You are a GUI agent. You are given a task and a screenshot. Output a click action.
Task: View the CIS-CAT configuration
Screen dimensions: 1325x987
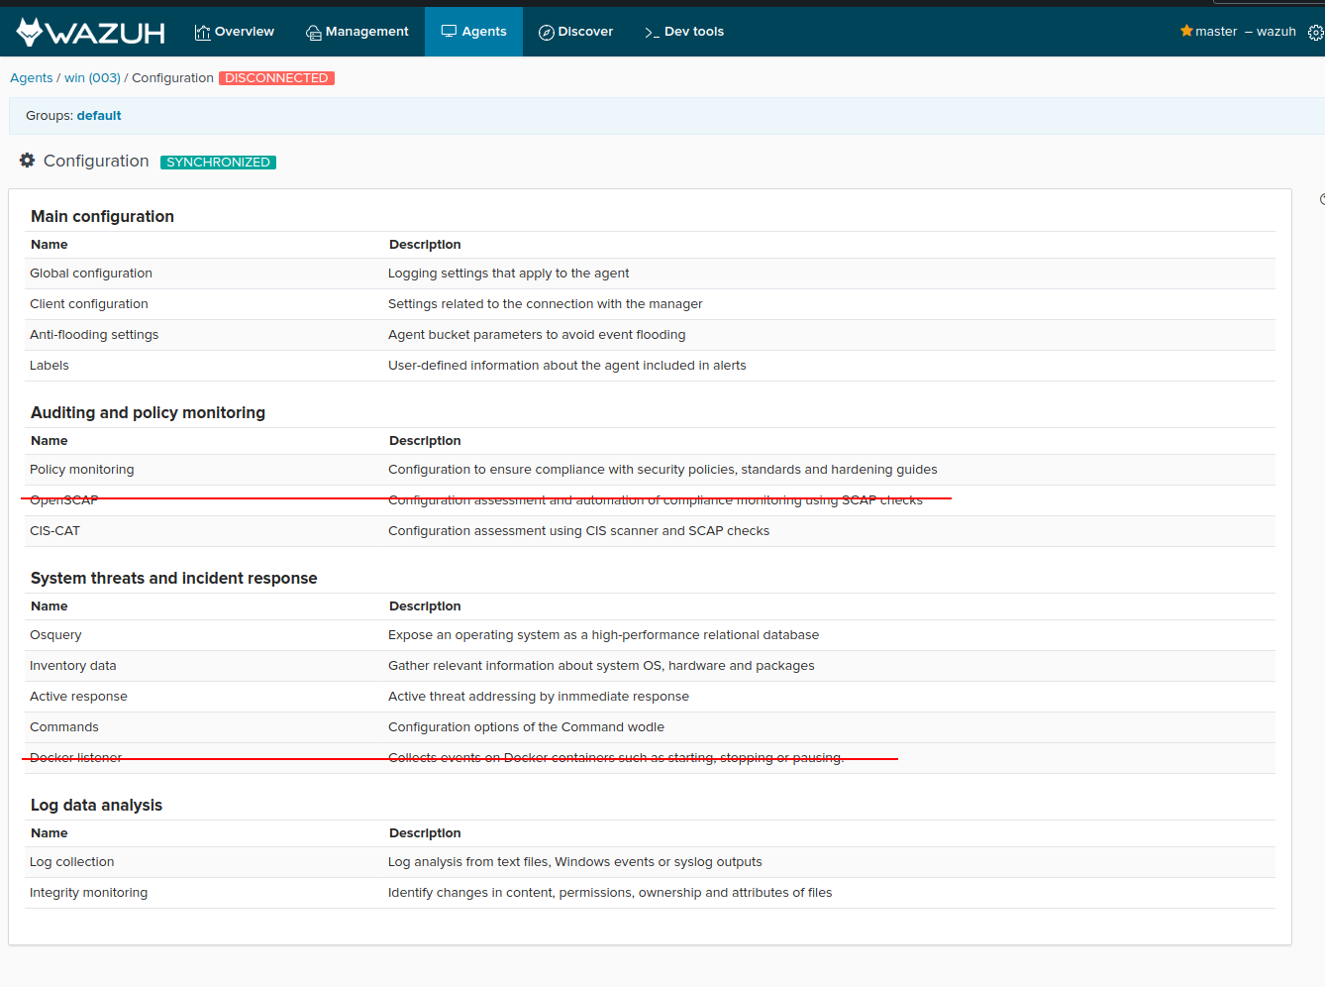coord(54,530)
